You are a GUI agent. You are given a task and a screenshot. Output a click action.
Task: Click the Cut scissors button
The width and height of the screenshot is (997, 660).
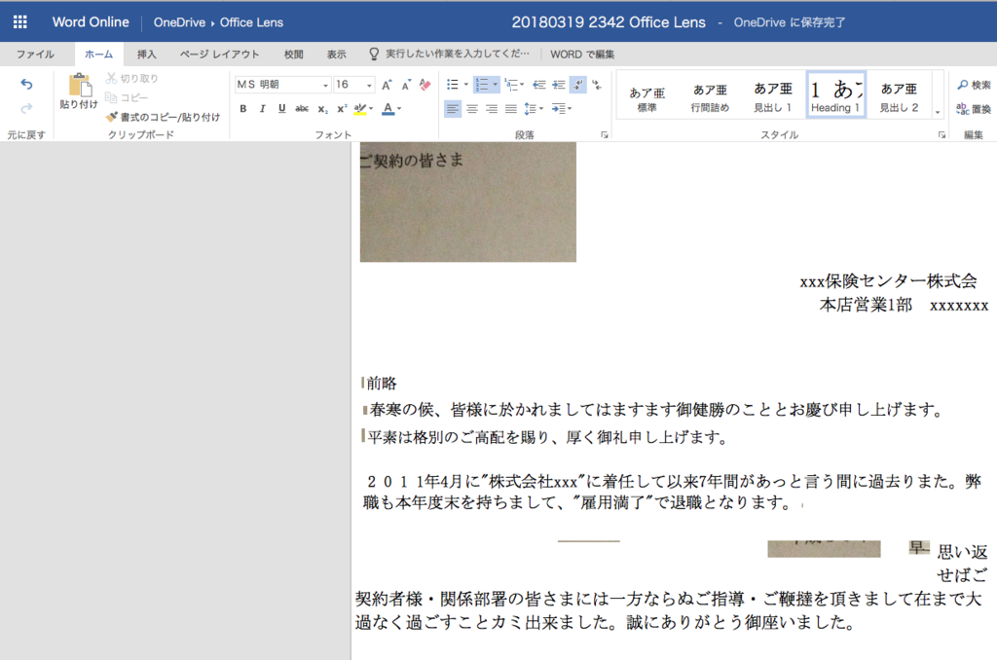click(131, 78)
